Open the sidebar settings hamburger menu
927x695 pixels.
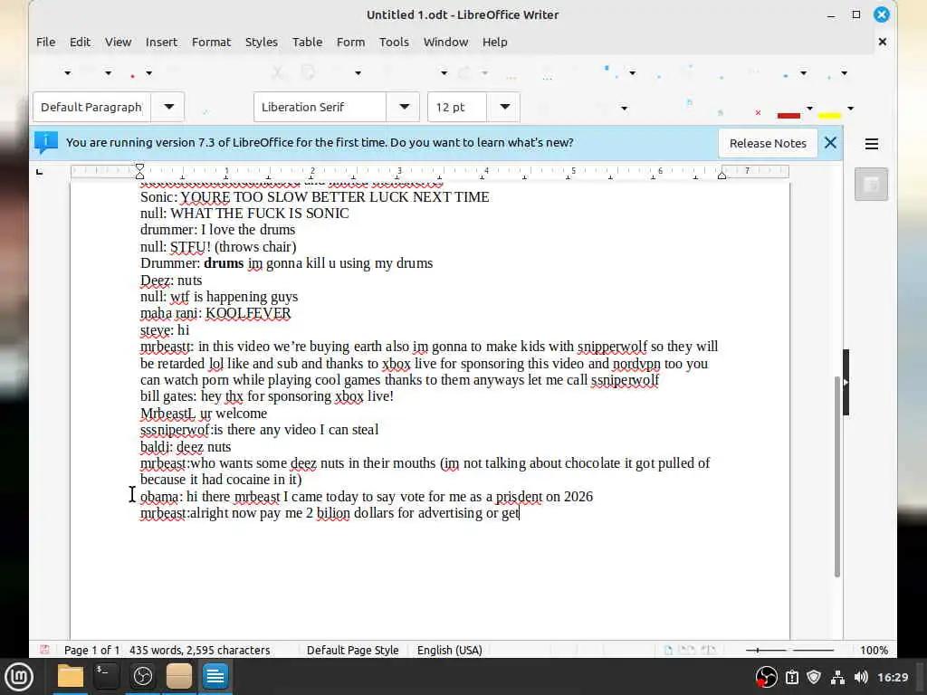(872, 144)
